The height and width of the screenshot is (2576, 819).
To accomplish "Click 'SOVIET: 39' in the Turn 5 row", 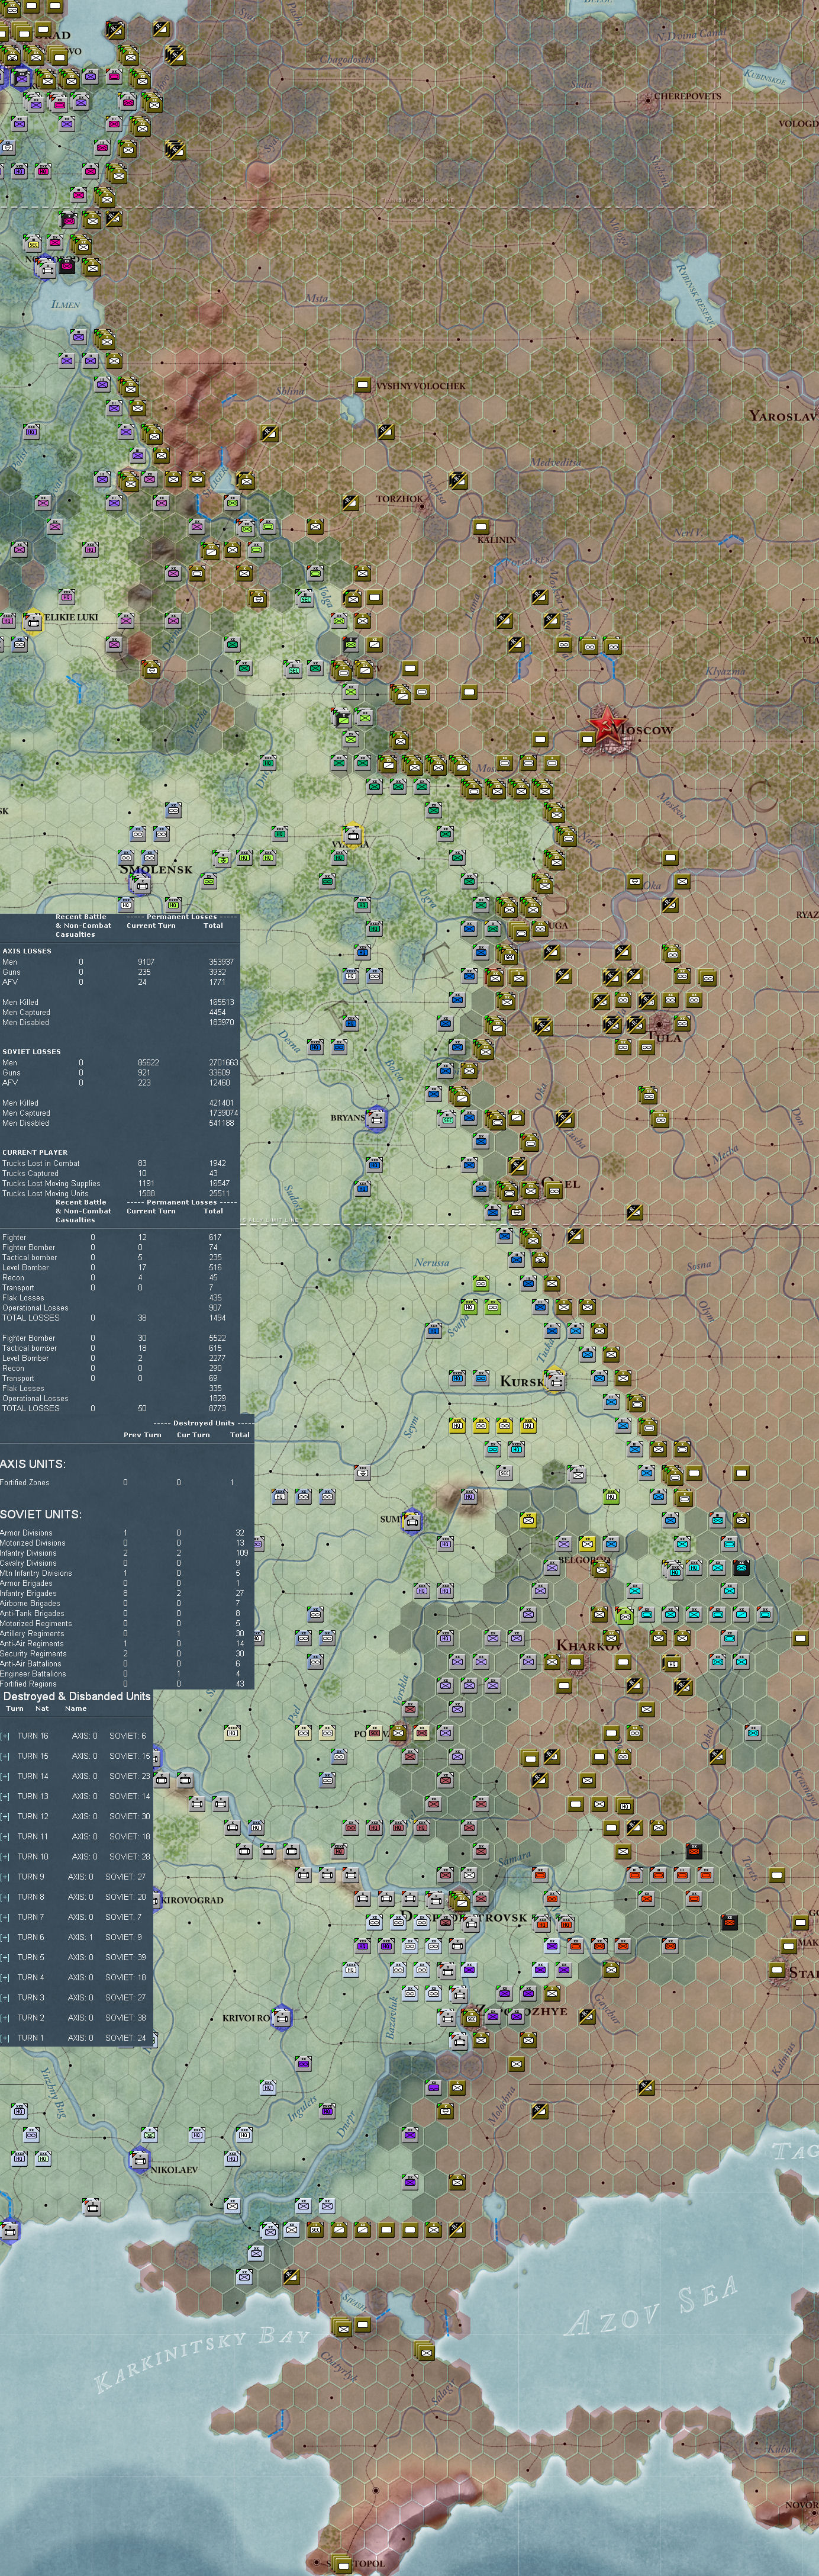I will pyautogui.click(x=126, y=1957).
